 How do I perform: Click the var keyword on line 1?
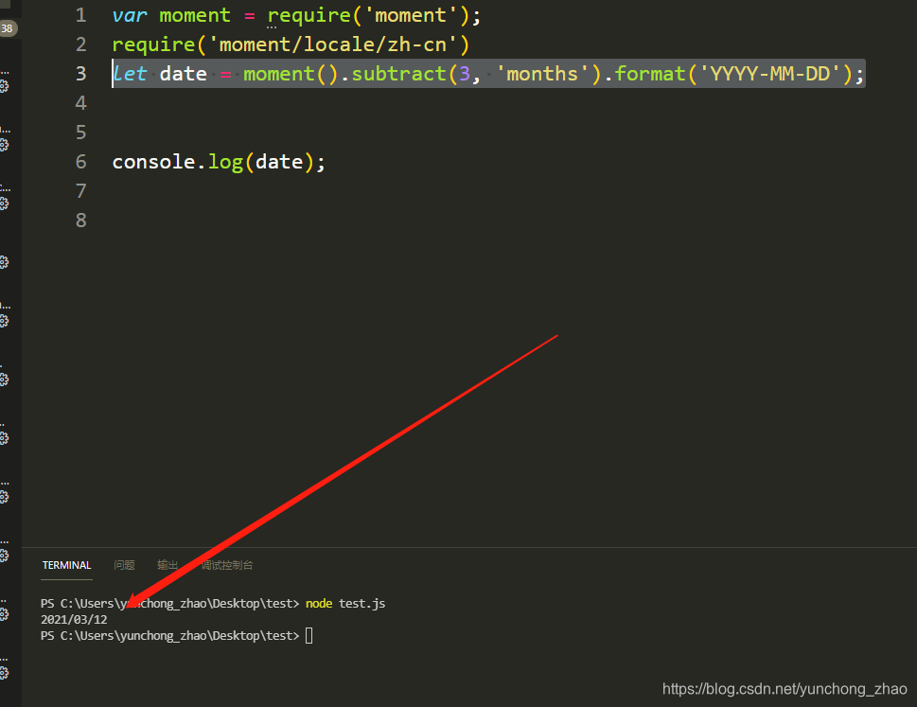click(x=130, y=15)
